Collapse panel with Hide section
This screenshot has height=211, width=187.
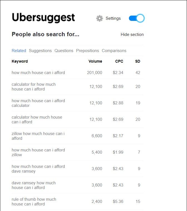point(132,35)
